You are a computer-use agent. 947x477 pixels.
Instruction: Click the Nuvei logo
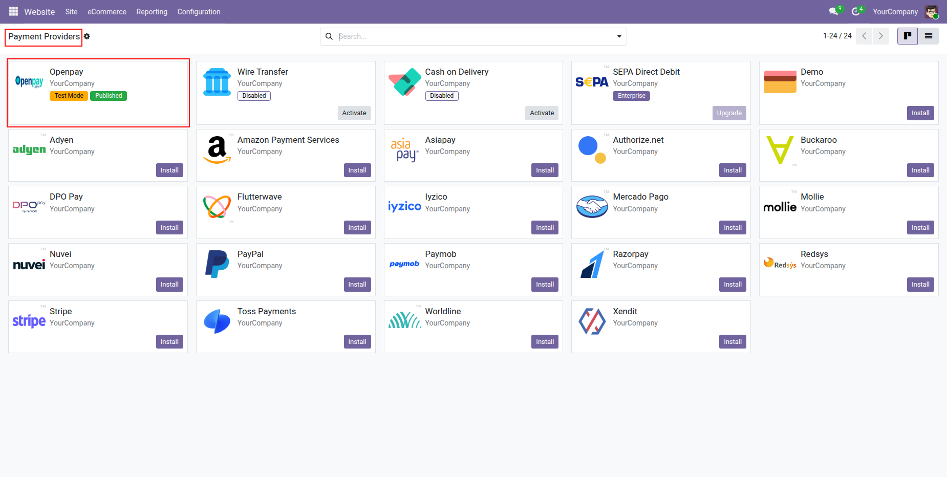point(29,264)
